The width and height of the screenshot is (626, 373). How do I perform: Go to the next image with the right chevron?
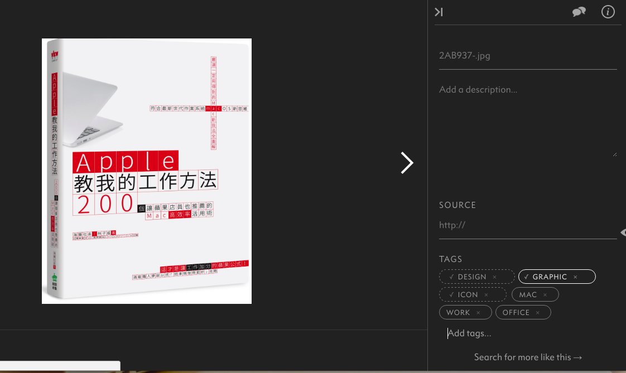point(407,163)
